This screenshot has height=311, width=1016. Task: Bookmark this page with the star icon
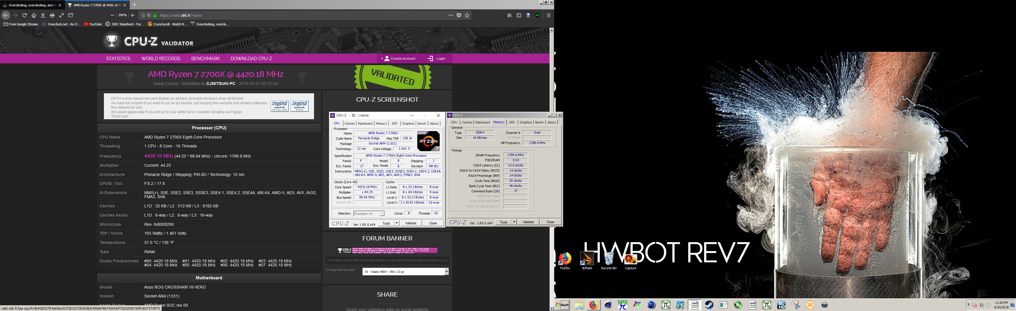(x=467, y=15)
